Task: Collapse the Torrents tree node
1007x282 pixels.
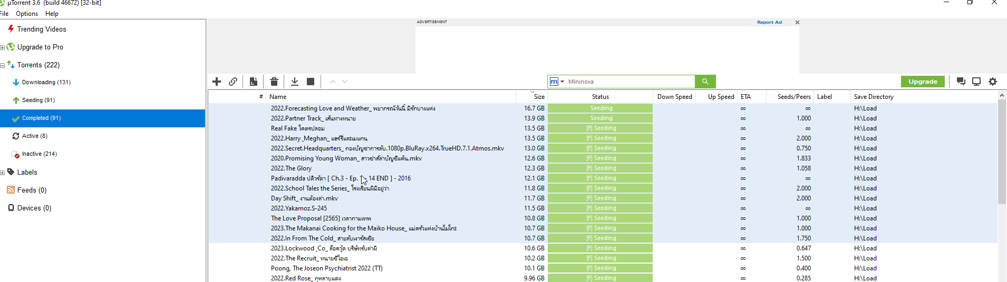Action: click(x=3, y=65)
